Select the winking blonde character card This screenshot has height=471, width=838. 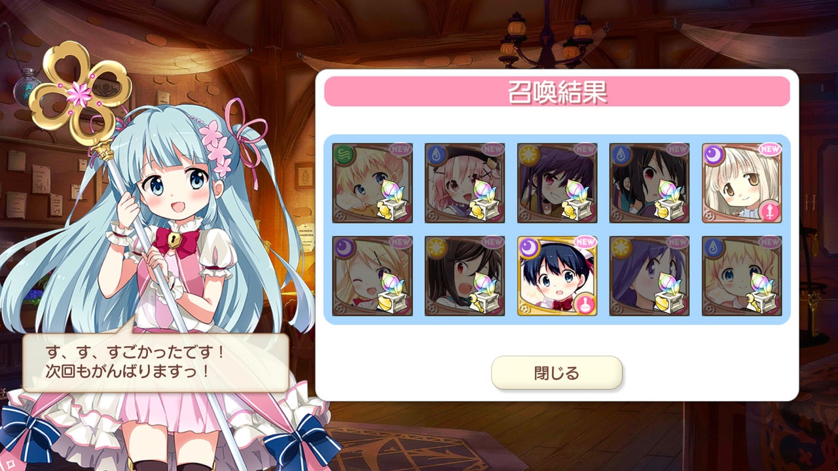[x=373, y=276]
